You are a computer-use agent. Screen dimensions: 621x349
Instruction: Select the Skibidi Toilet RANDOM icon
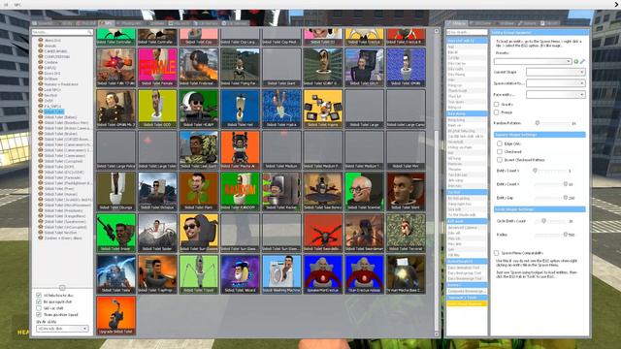pos(240,192)
